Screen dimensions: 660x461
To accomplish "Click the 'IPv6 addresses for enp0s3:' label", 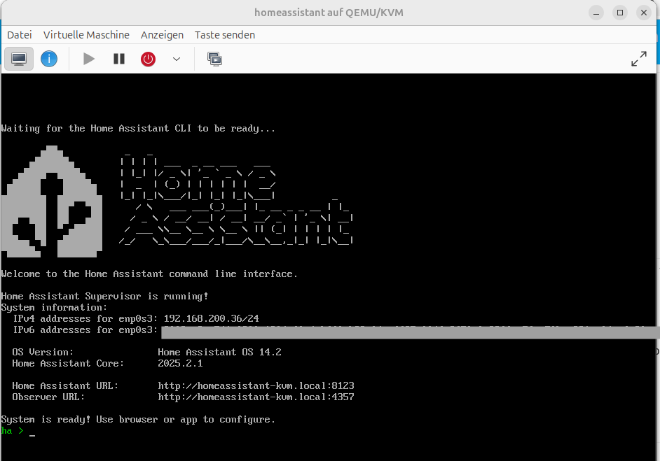I will point(85,330).
